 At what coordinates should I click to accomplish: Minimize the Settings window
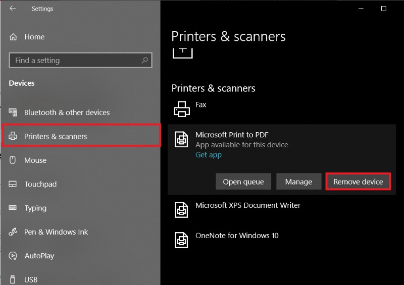(x=361, y=9)
